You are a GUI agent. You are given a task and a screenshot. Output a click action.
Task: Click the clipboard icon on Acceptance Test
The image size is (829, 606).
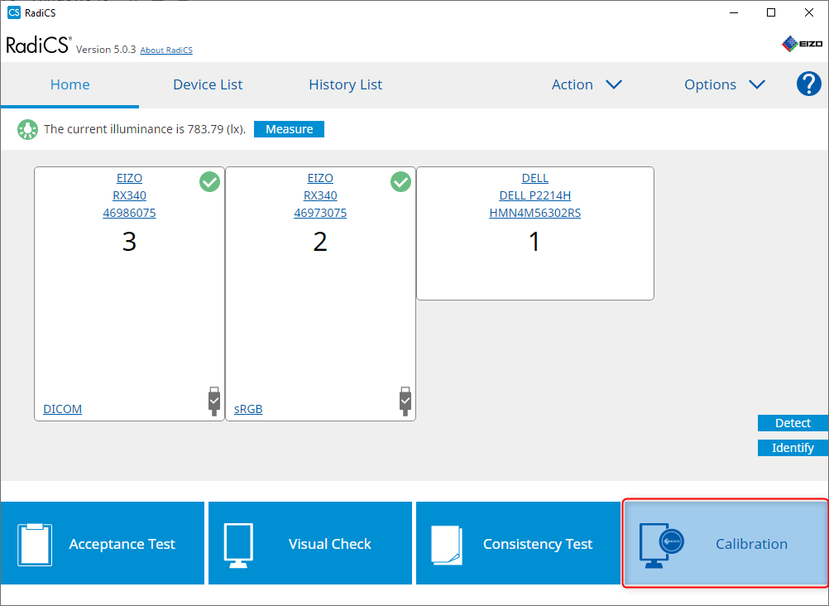click(x=35, y=544)
